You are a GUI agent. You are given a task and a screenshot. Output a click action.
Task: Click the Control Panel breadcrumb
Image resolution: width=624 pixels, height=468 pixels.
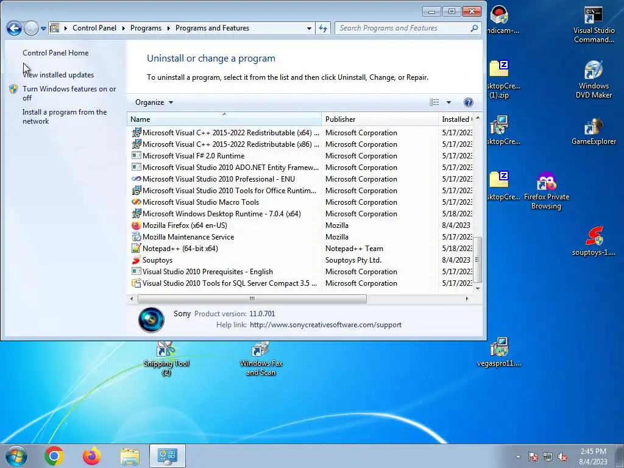(x=94, y=28)
